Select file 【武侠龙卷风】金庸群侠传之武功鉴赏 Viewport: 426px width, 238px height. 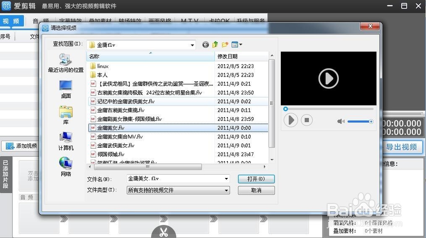(x=178, y=83)
